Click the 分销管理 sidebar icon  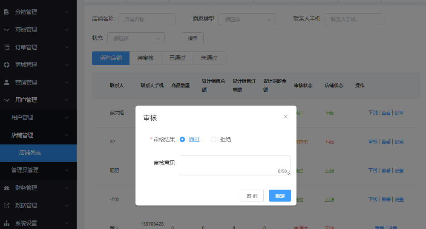click(x=6, y=12)
